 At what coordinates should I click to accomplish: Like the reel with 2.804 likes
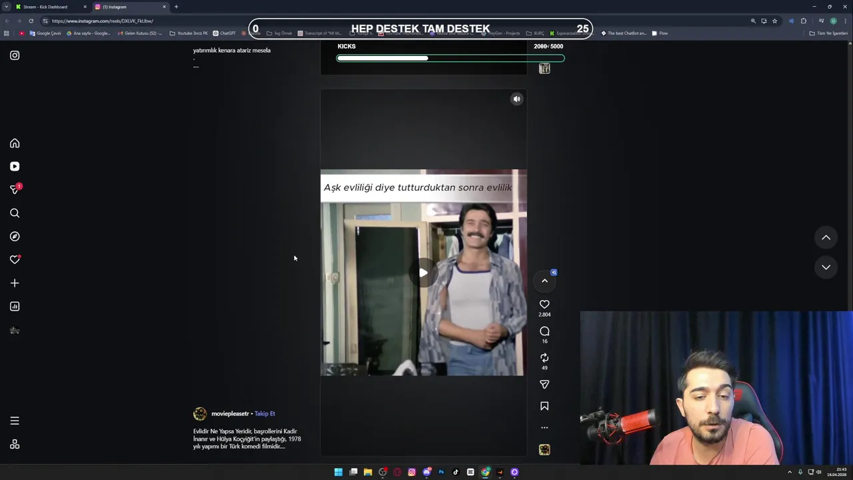[x=544, y=305]
